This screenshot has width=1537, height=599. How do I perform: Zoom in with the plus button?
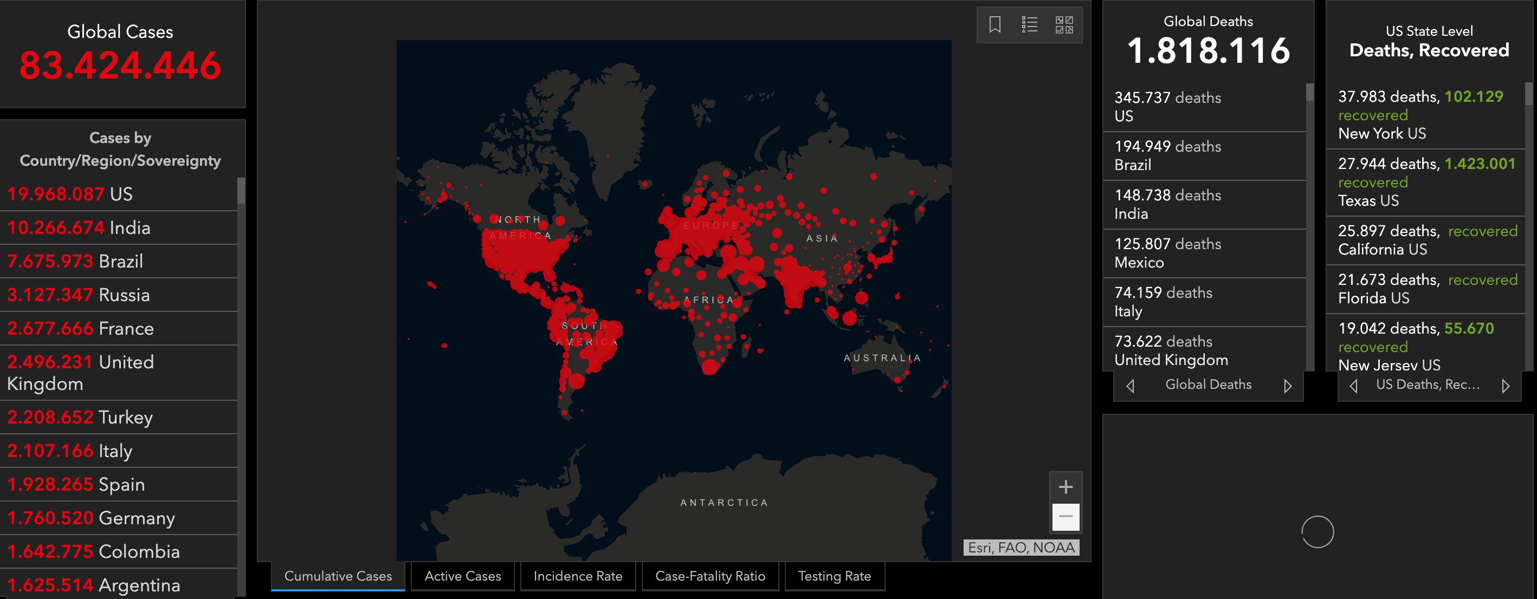pyautogui.click(x=1065, y=487)
